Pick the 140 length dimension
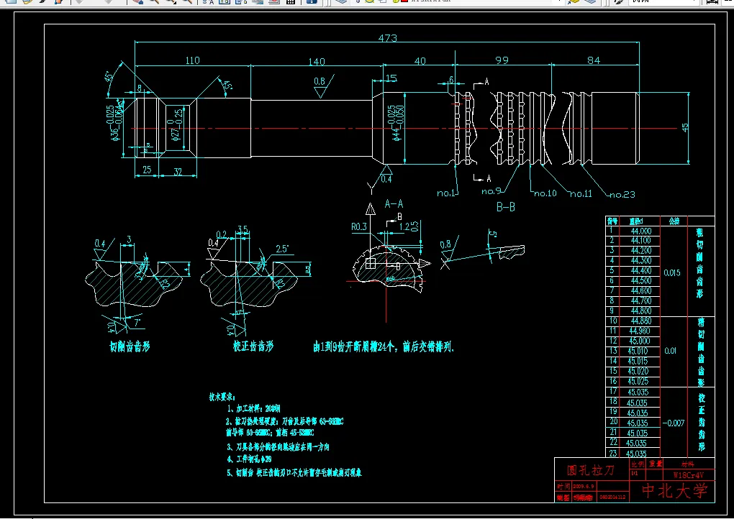The width and height of the screenshot is (734, 519). [x=317, y=62]
